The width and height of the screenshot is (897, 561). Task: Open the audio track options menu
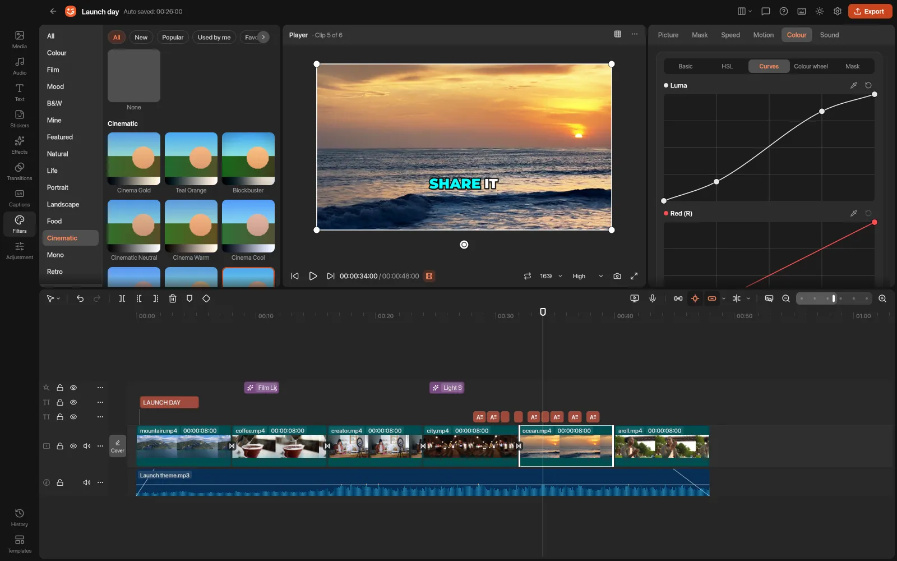[100, 482]
